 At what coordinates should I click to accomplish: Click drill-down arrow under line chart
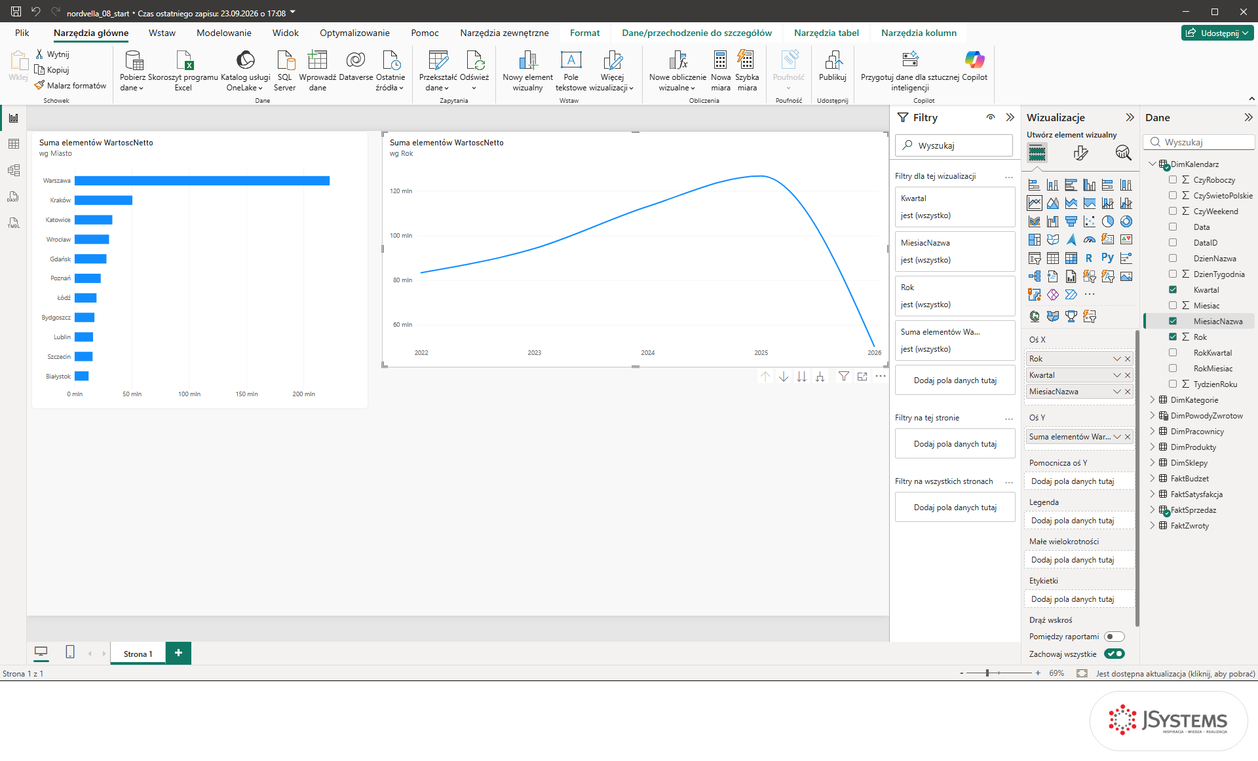pyautogui.click(x=784, y=377)
